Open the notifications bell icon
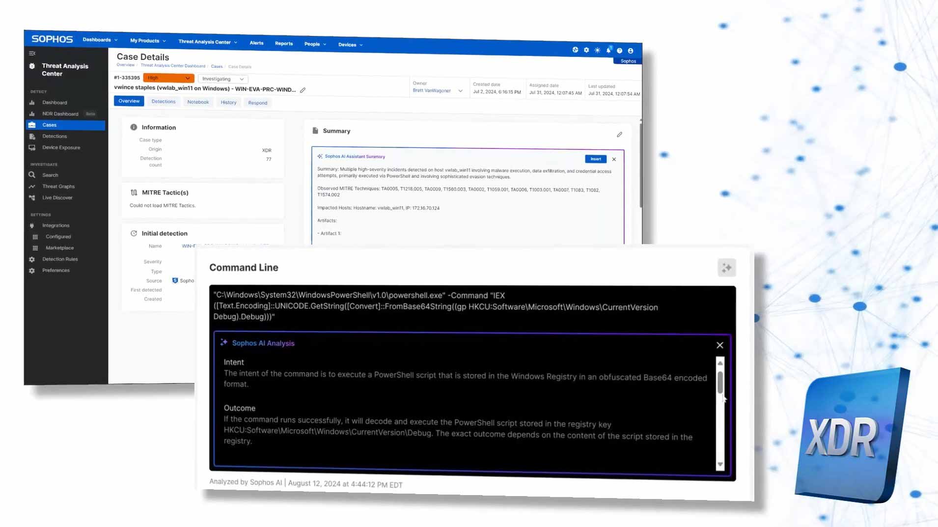Screen dimensions: 938x527 coord(608,50)
